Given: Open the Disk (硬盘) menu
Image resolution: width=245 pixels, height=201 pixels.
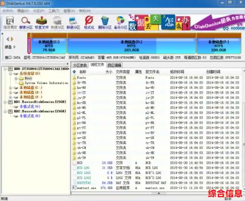Looking at the screenshot, I should coord(23,11).
